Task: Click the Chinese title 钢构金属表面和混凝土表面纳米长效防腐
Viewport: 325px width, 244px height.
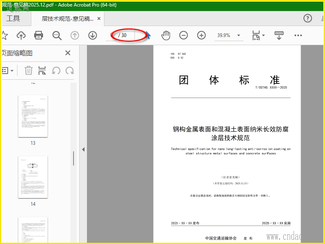Action: [x=231, y=129]
